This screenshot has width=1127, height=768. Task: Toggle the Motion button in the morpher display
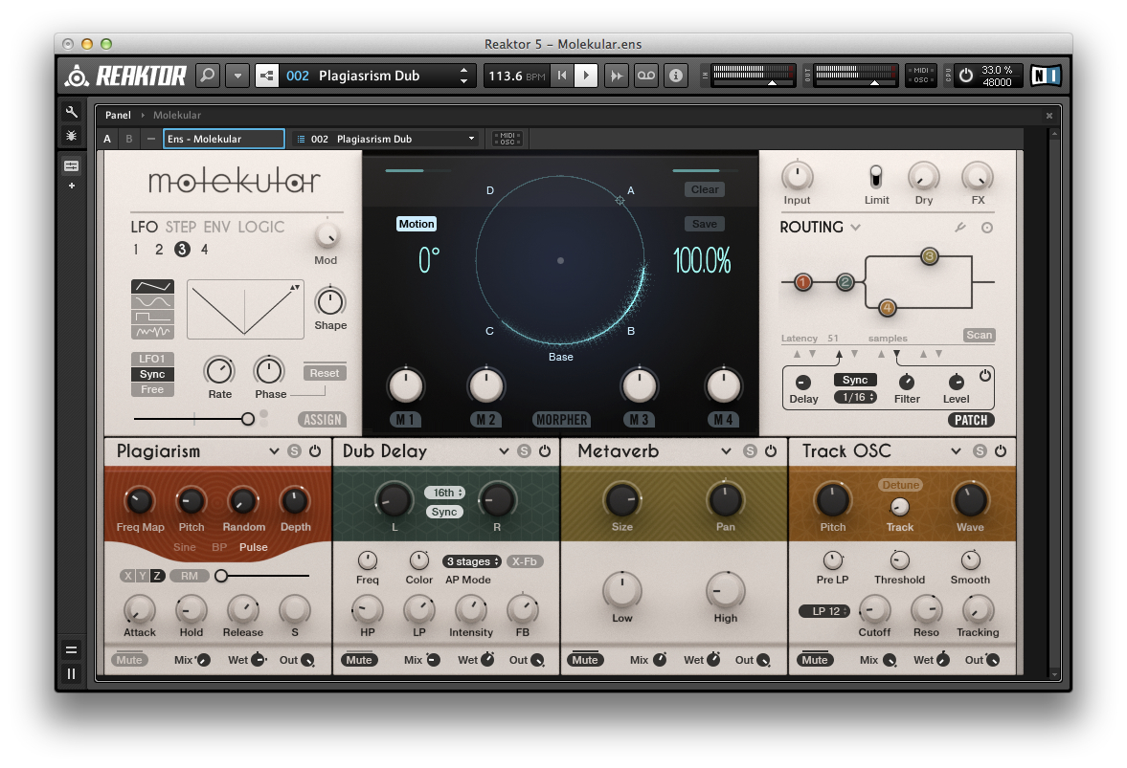pos(417,223)
